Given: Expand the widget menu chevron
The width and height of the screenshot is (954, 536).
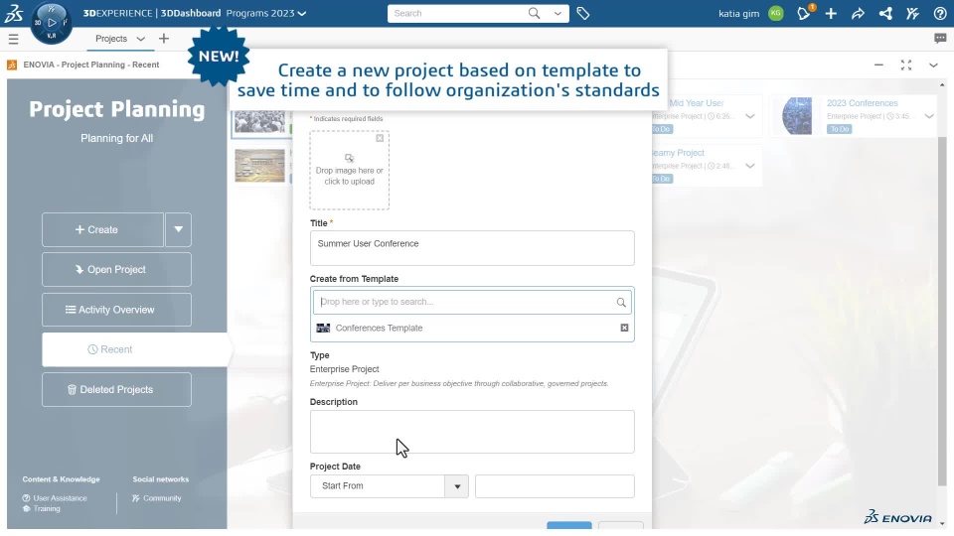Looking at the screenshot, I should pyautogui.click(x=933, y=66).
